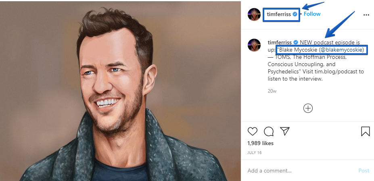The height and width of the screenshot is (181, 374).
Task: Open comments via the speech bubble icon
Action: click(x=269, y=131)
